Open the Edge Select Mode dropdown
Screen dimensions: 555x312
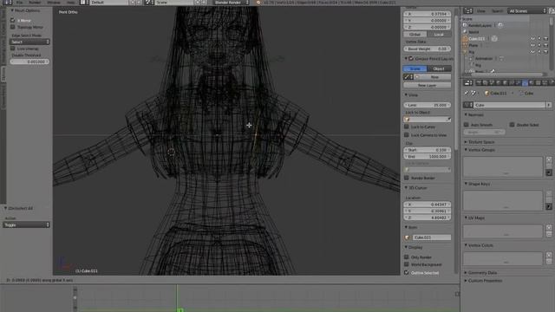(x=29, y=42)
